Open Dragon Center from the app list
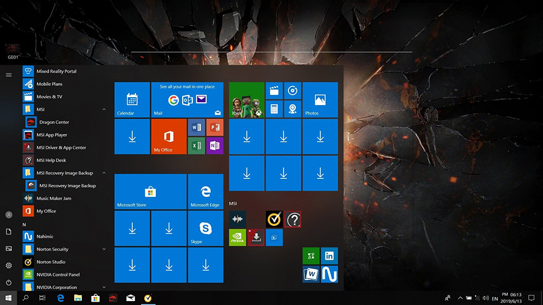543x305 pixels. pyautogui.click(x=54, y=122)
